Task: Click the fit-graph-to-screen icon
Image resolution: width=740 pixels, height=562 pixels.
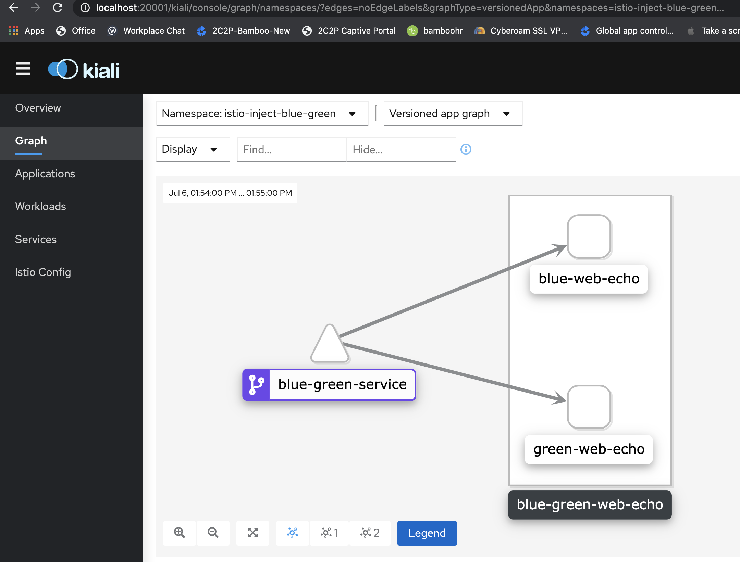Action: point(253,533)
